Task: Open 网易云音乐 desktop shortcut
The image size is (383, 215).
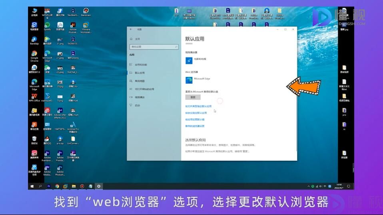Action: (x=47, y=112)
